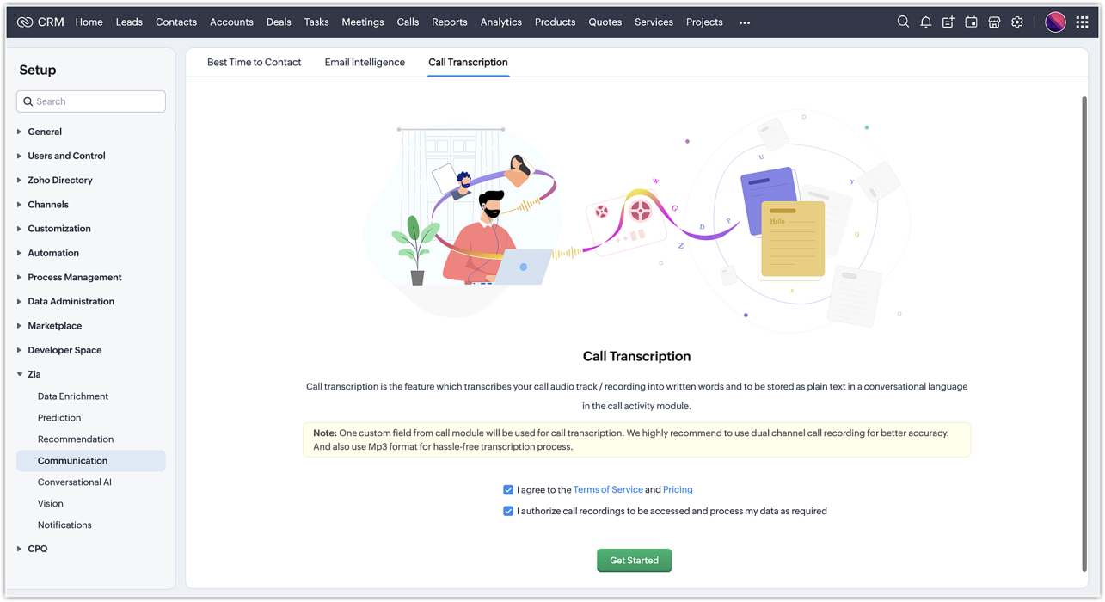Image resolution: width=1105 pixels, height=602 pixels.
Task: Open the Pricing link
Action: [678, 490]
